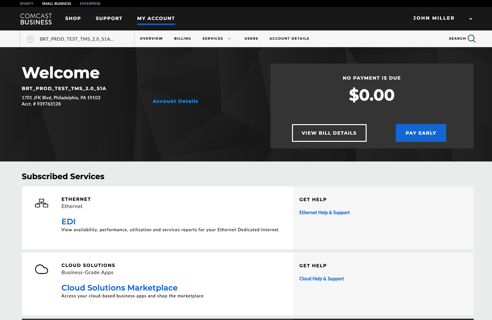Expand the Services menu chevron
Viewport: 492px width, 320px height.
(x=229, y=39)
